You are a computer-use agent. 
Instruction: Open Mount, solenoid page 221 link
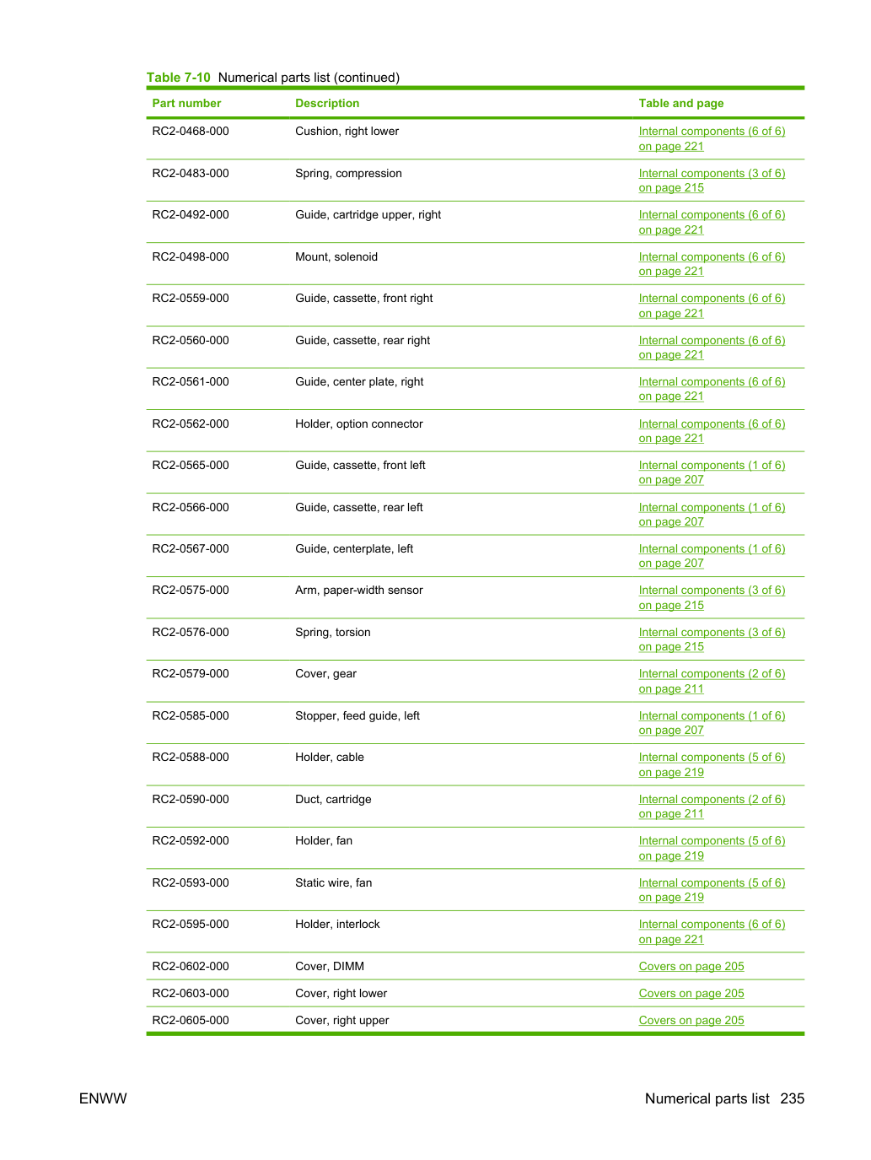click(712, 264)
